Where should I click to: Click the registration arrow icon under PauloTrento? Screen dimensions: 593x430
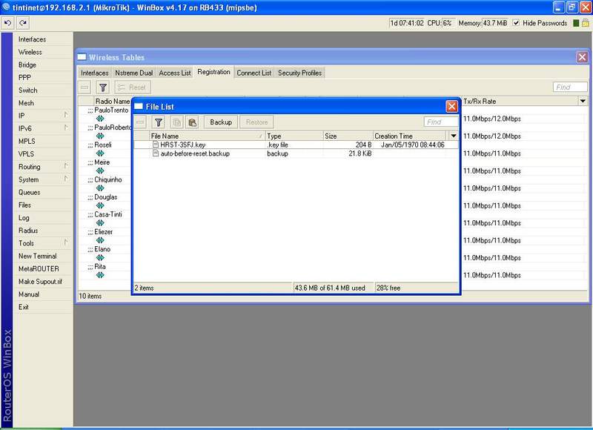[100, 119]
